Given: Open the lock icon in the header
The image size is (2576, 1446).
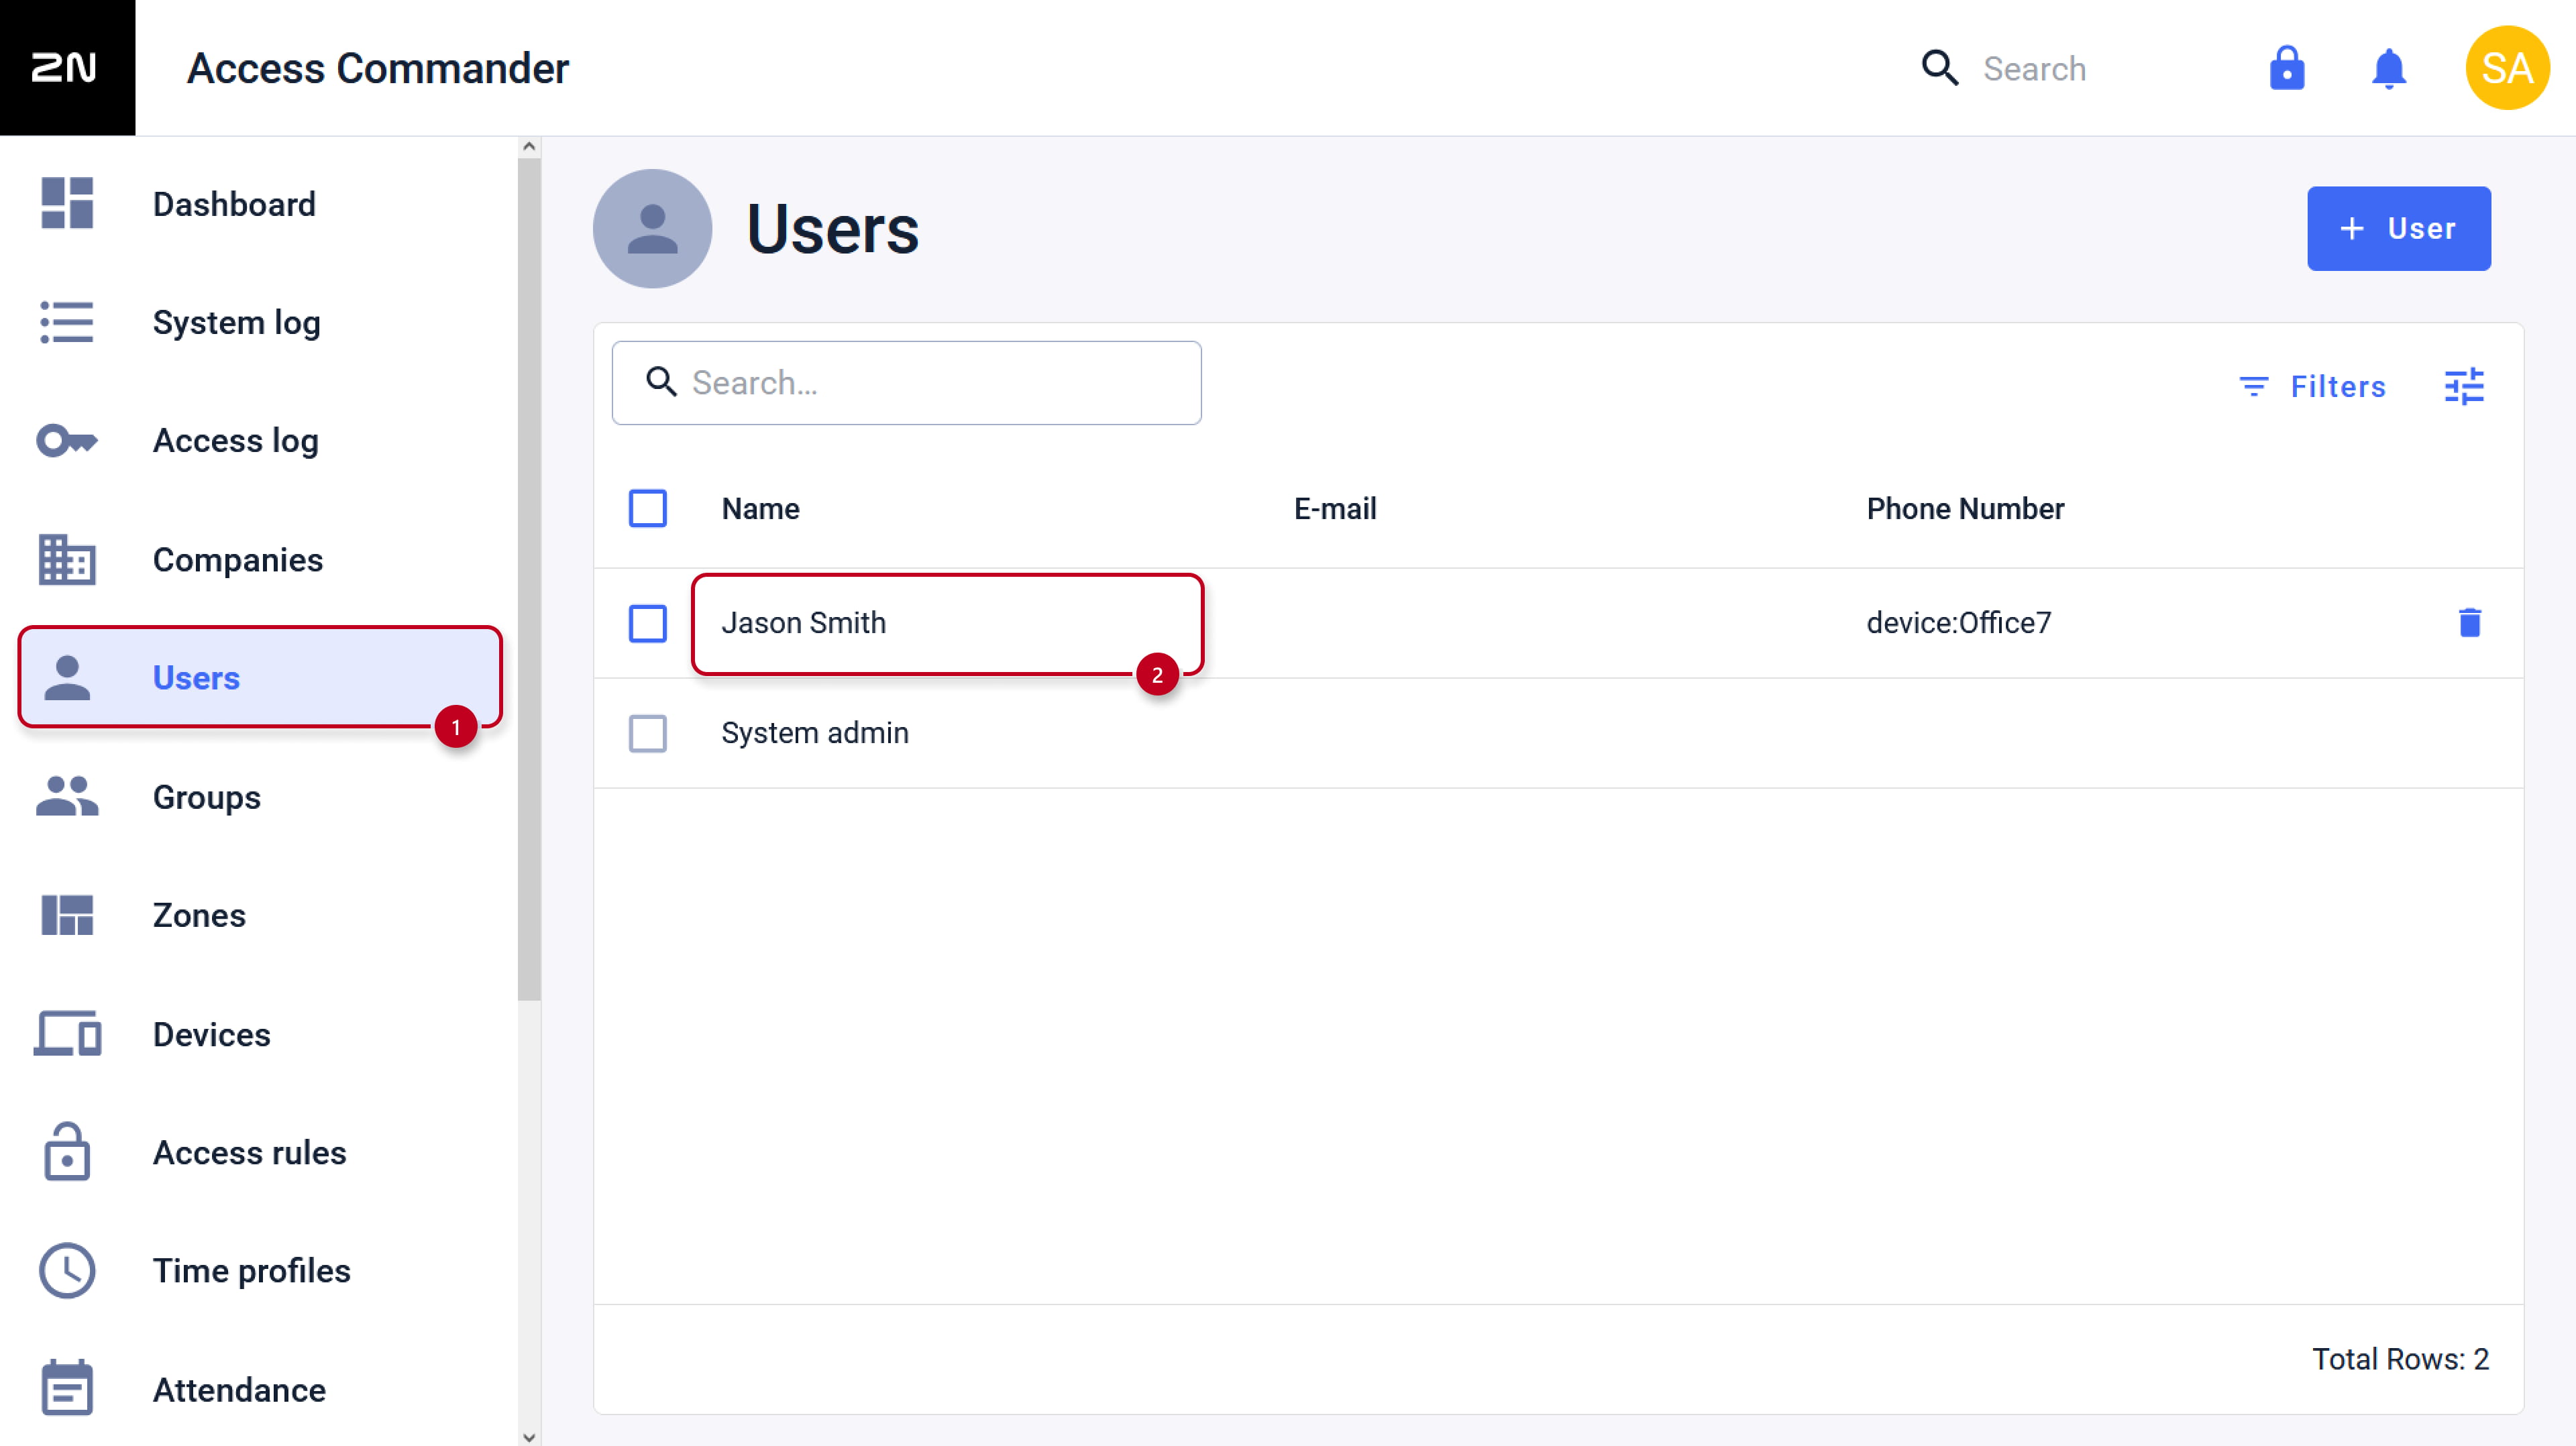Looking at the screenshot, I should click(2286, 68).
